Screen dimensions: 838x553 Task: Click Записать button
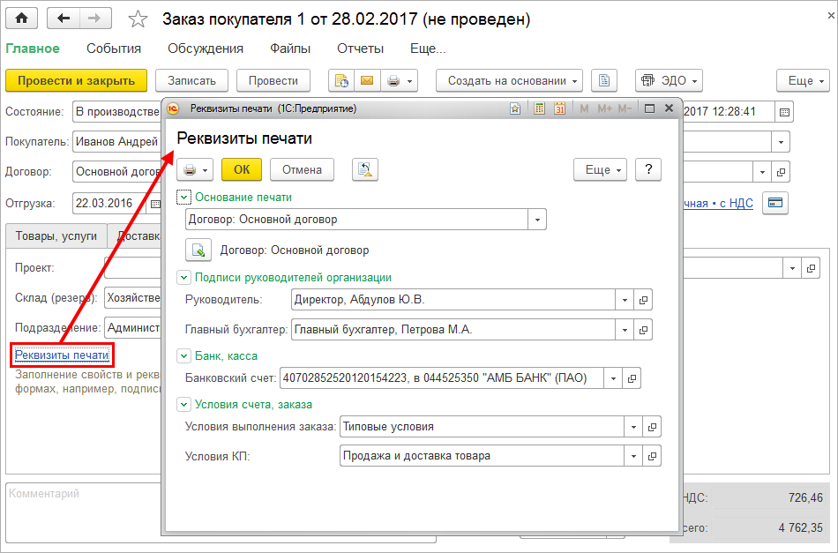(192, 80)
